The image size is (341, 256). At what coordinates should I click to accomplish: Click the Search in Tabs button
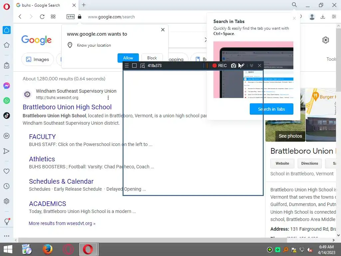[271, 109]
